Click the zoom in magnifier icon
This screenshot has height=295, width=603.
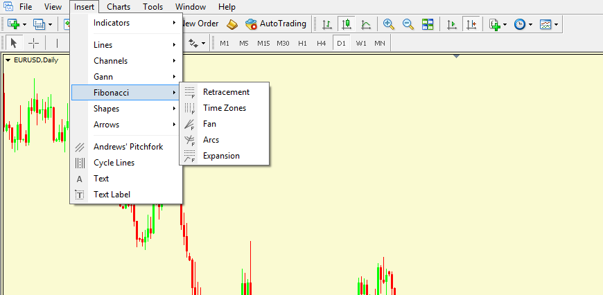tap(389, 24)
